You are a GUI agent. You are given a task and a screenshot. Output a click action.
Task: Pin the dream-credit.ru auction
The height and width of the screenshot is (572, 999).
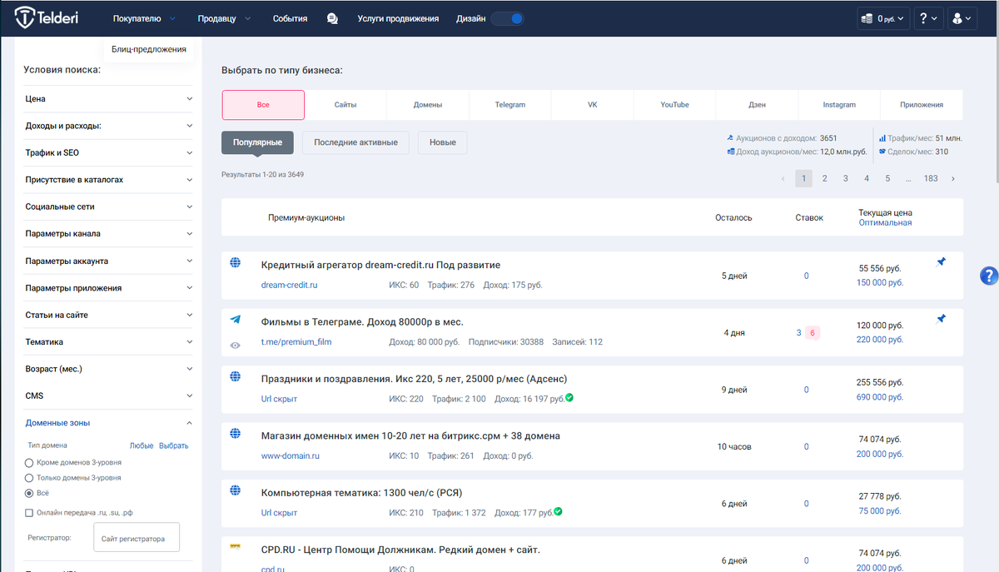pyautogui.click(x=942, y=261)
